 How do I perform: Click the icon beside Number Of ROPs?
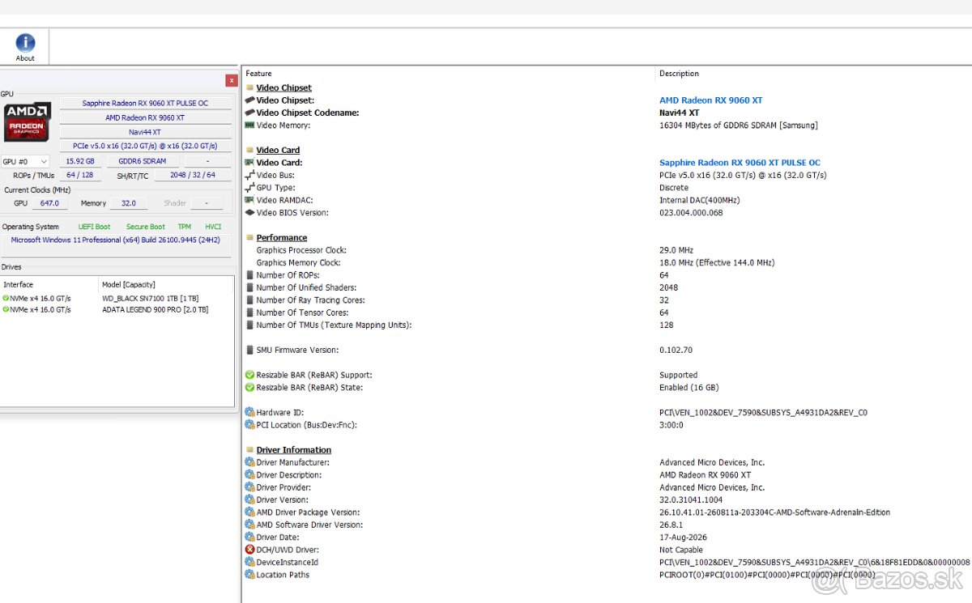click(x=249, y=275)
